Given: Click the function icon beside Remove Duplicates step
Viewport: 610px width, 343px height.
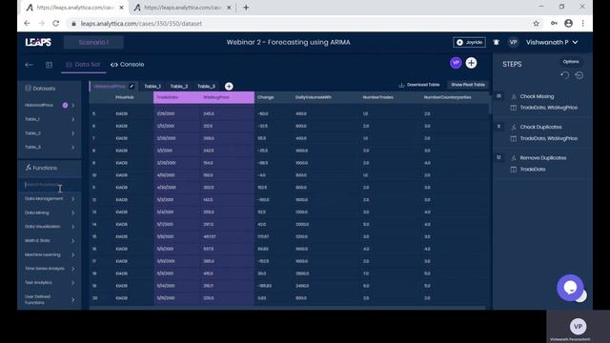Looking at the screenshot, I should (x=514, y=158).
